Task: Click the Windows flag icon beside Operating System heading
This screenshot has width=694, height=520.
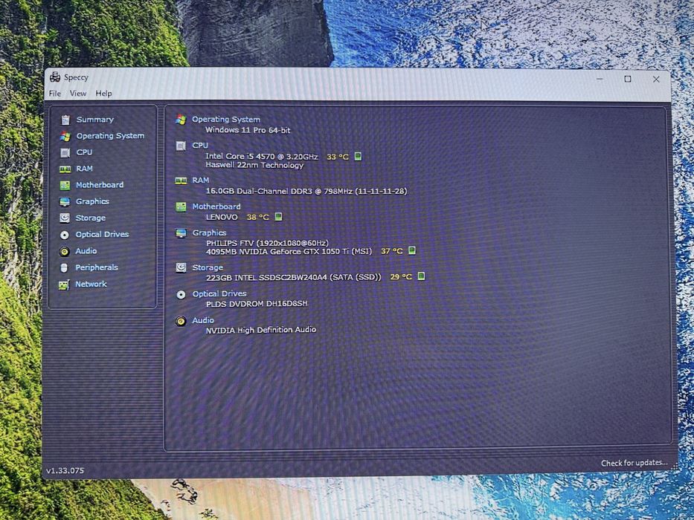Action: (x=181, y=120)
